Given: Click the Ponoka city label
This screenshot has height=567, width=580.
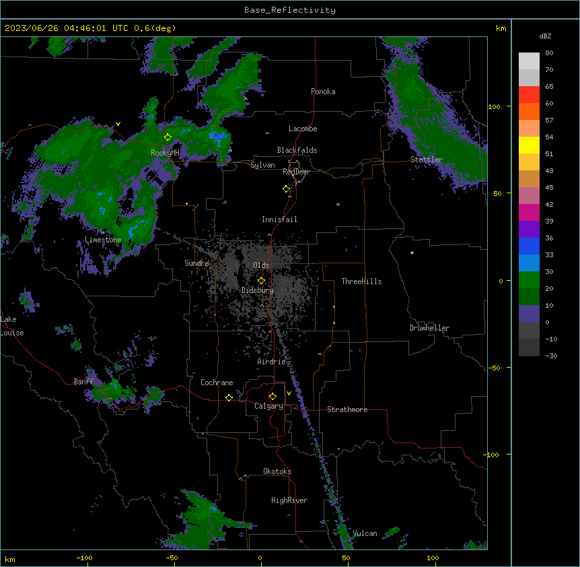Looking at the screenshot, I should pos(323,92).
